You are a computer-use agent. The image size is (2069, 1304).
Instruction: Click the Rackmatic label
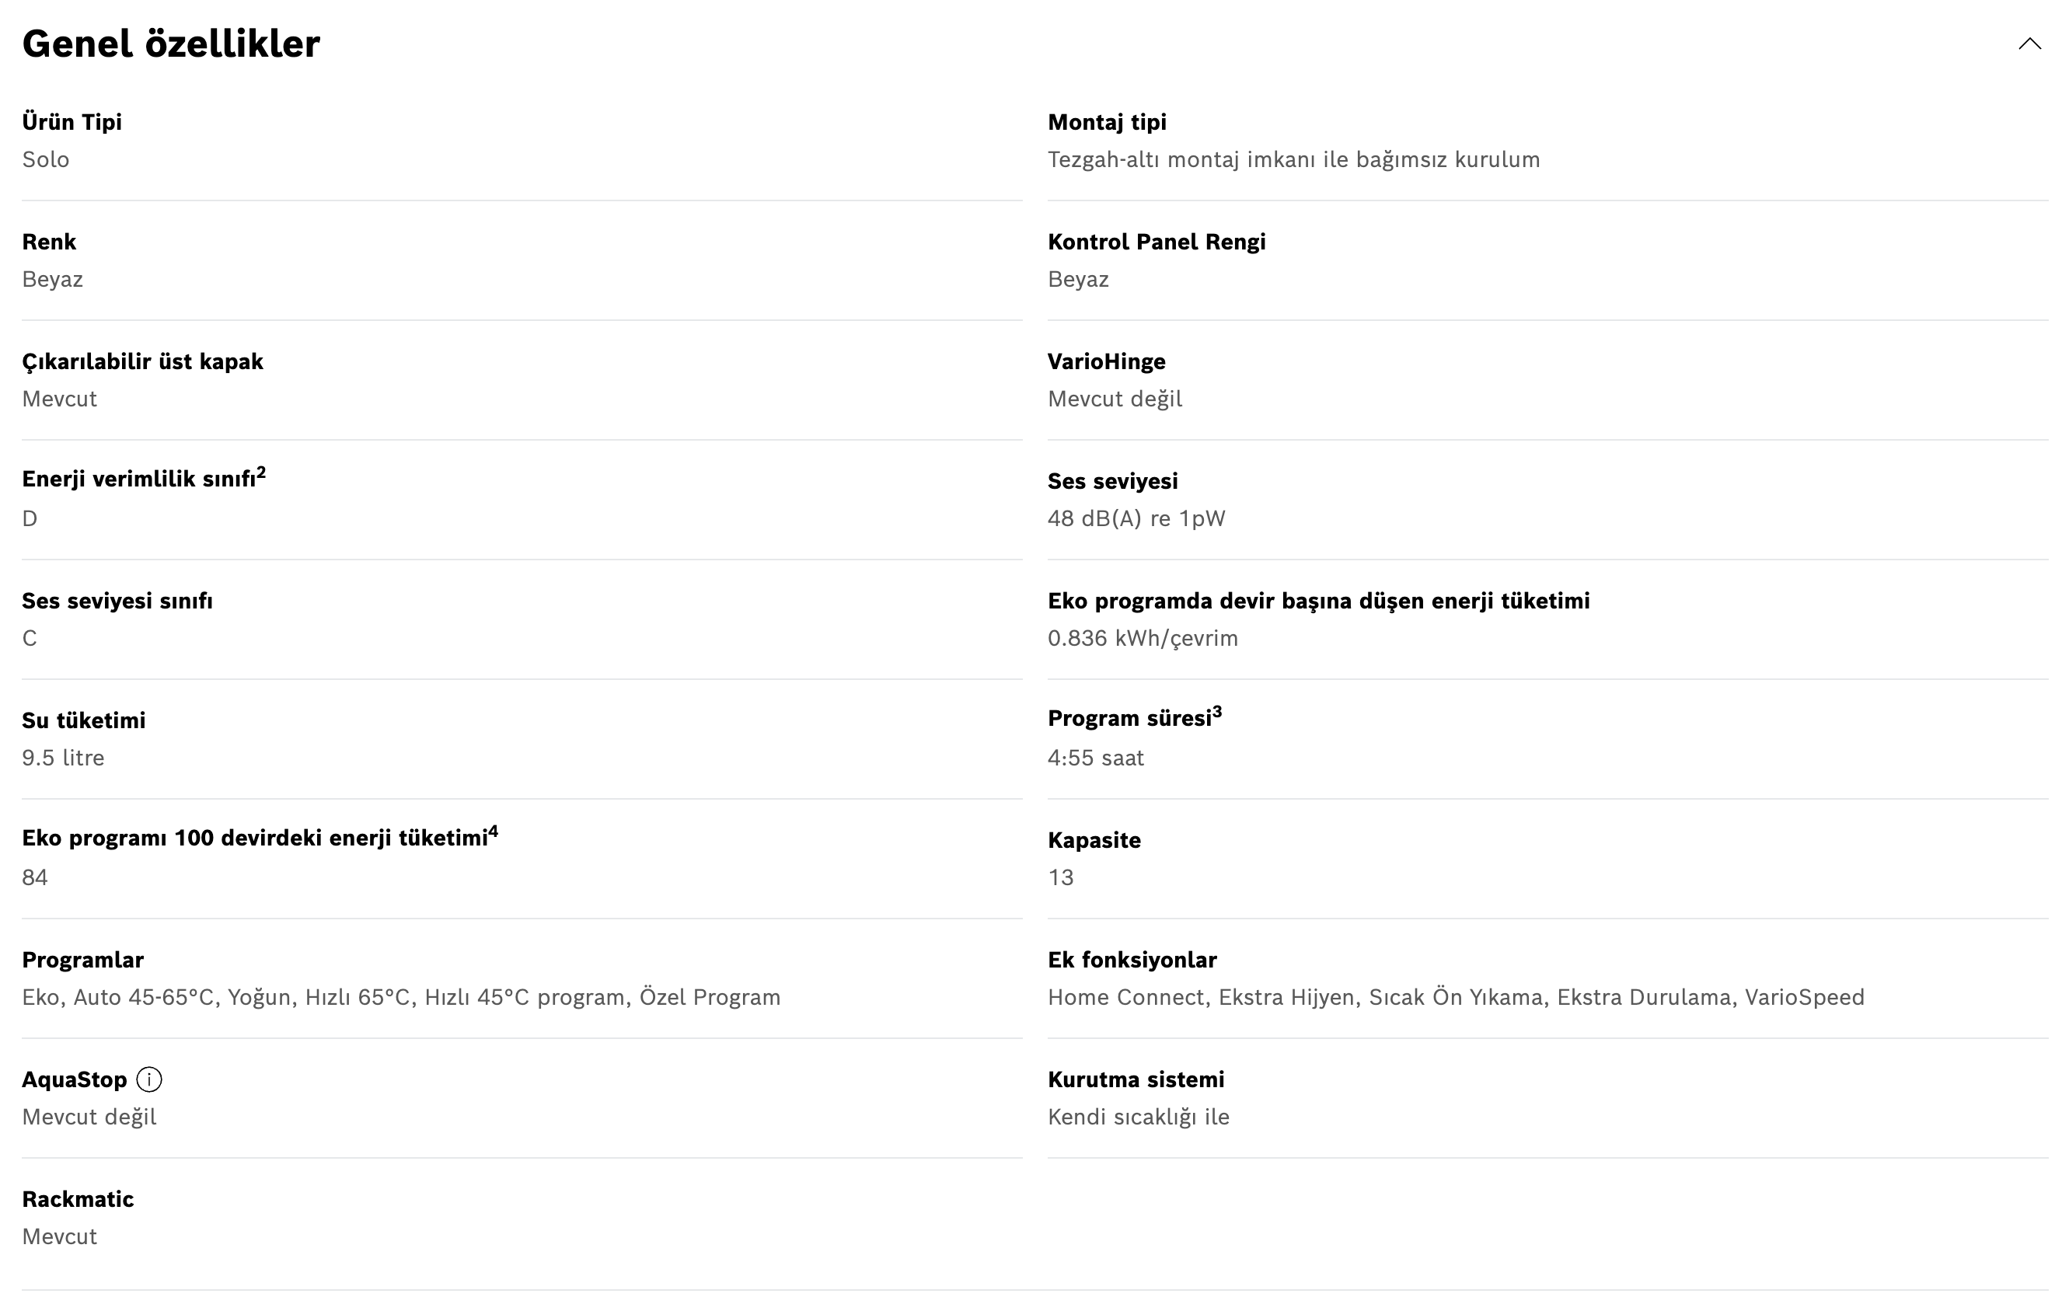point(79,1199)
